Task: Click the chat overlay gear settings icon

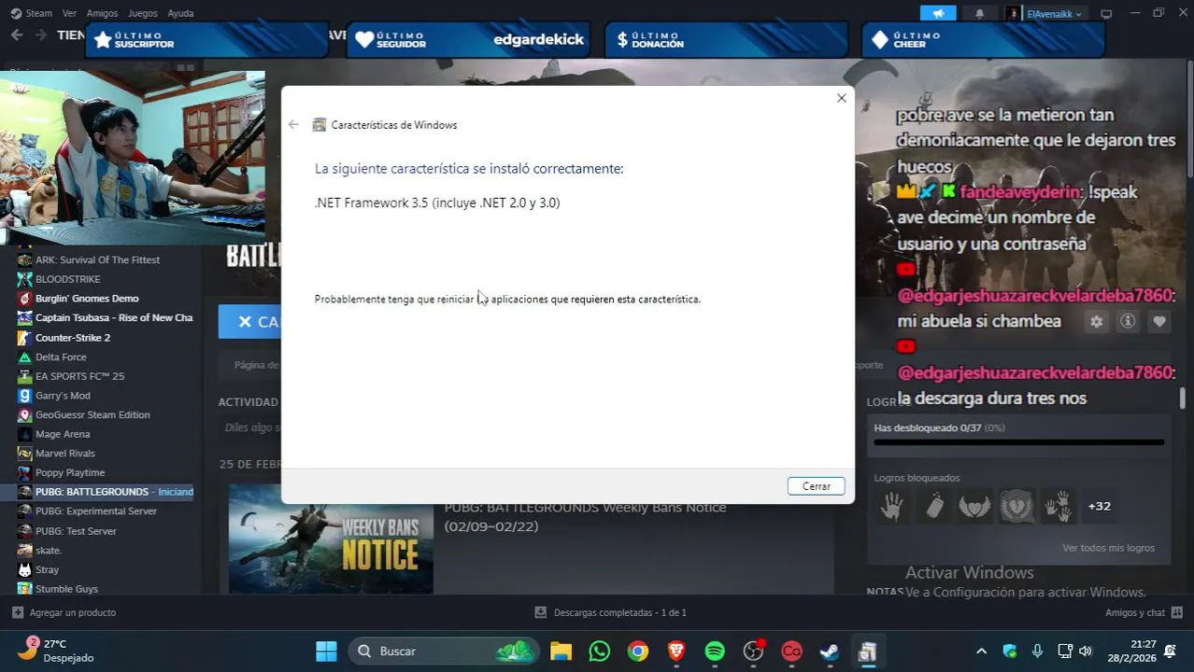Action: [1096, 321]
